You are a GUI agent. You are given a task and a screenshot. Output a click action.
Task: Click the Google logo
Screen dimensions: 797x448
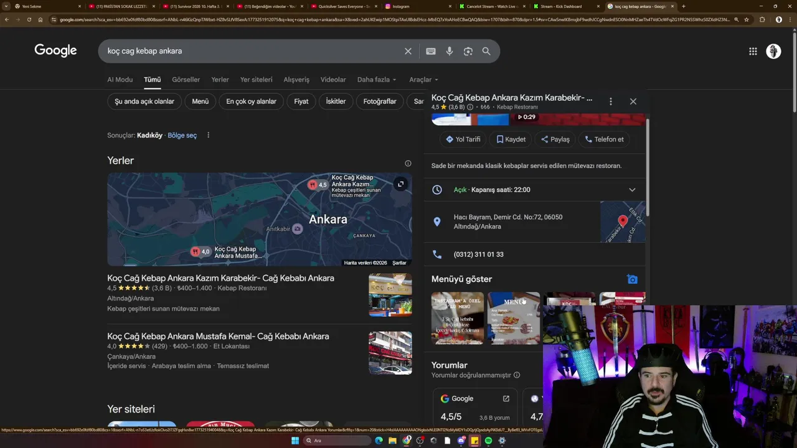tap(55, 50)
